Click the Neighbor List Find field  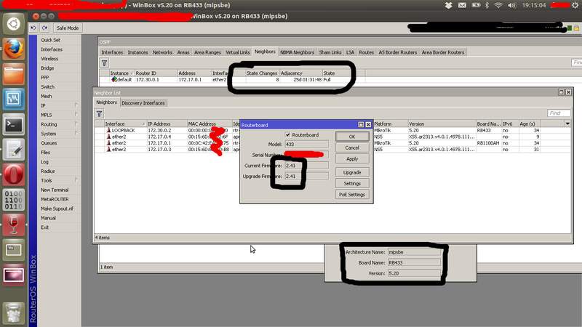(559, 113)
